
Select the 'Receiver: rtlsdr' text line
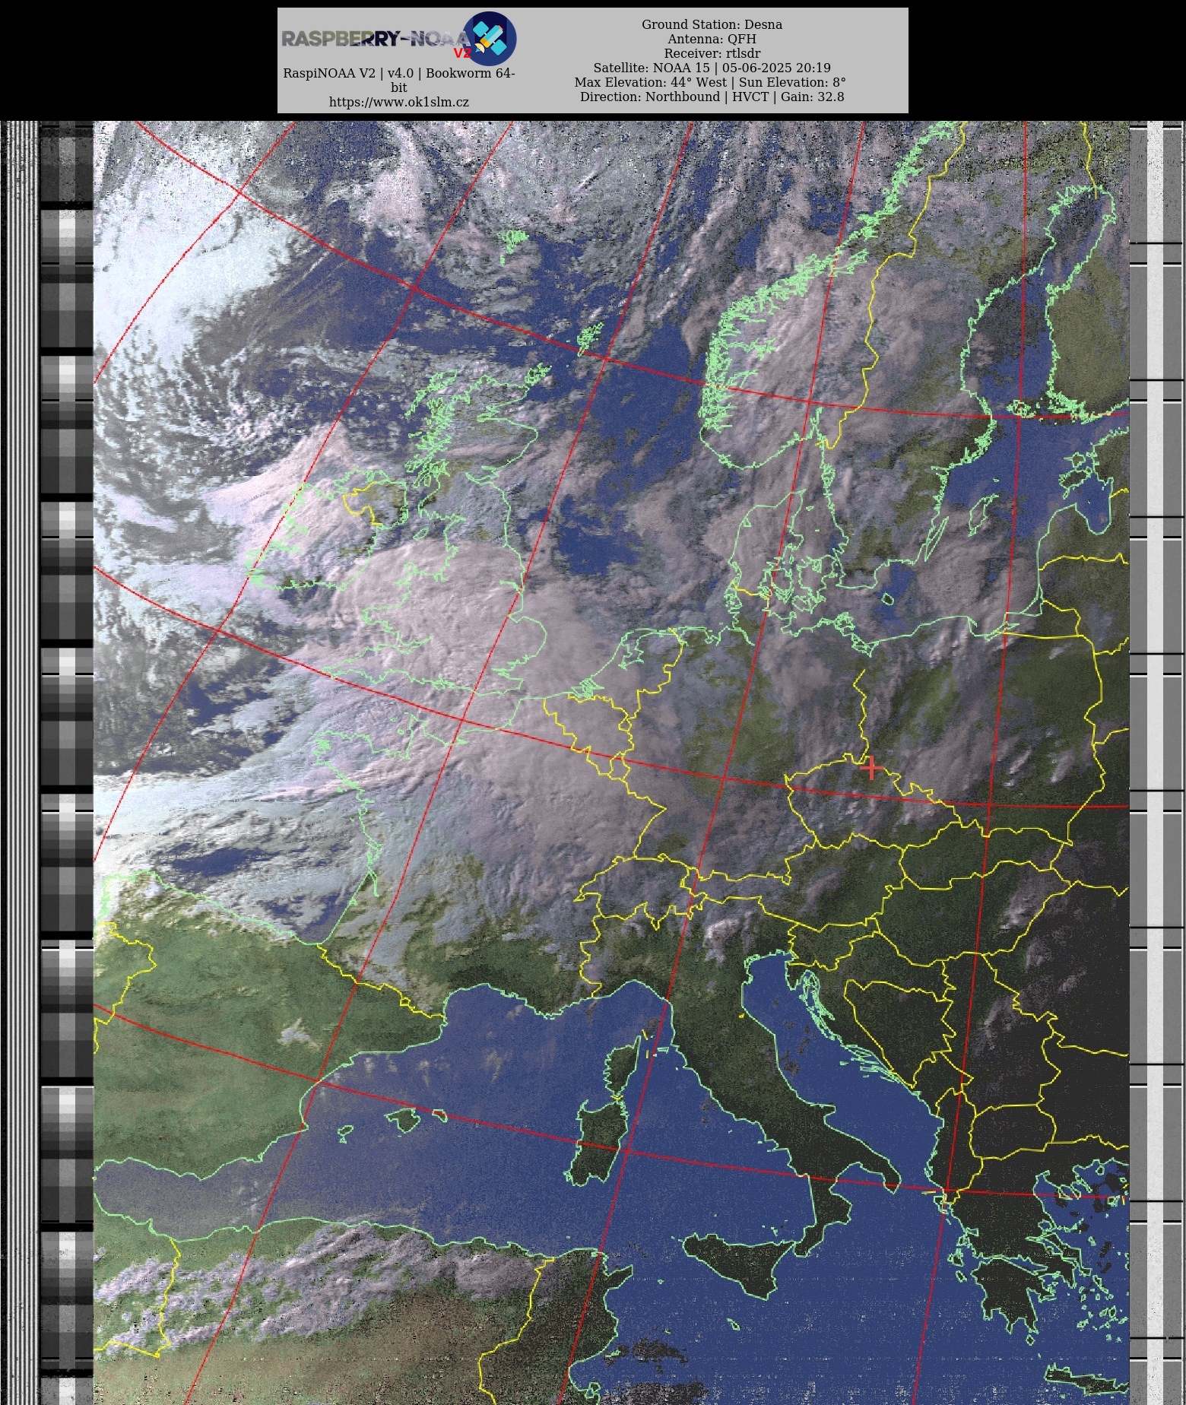click(x=712, y=53)
